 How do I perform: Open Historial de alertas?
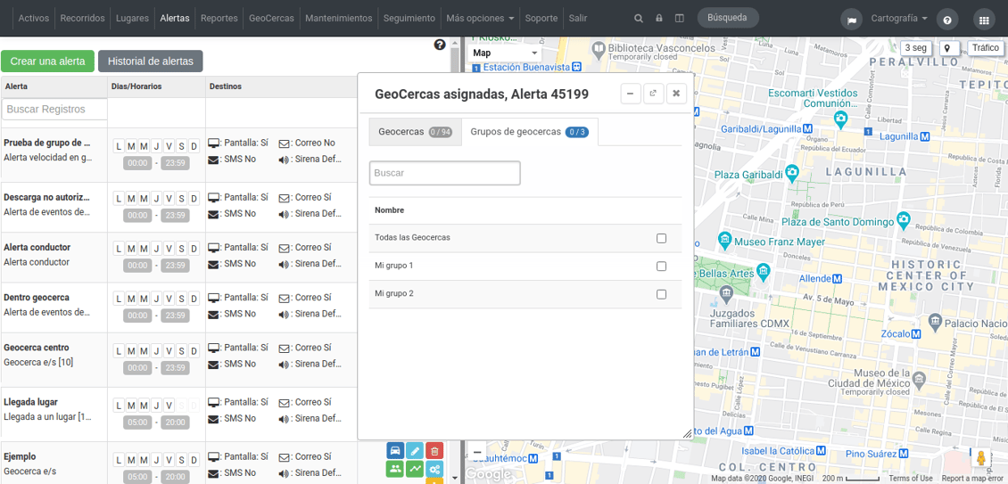pos(151,62)
